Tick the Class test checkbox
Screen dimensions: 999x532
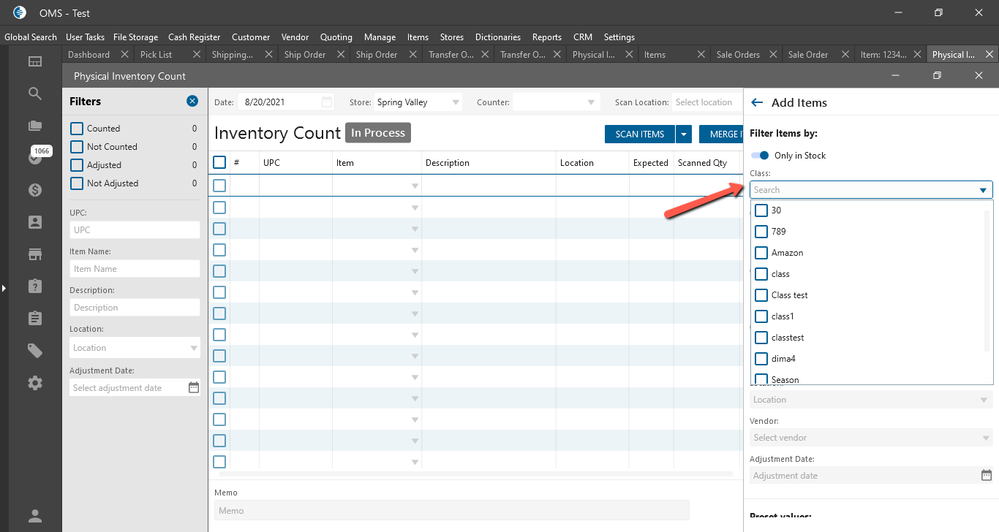[761, 295]
